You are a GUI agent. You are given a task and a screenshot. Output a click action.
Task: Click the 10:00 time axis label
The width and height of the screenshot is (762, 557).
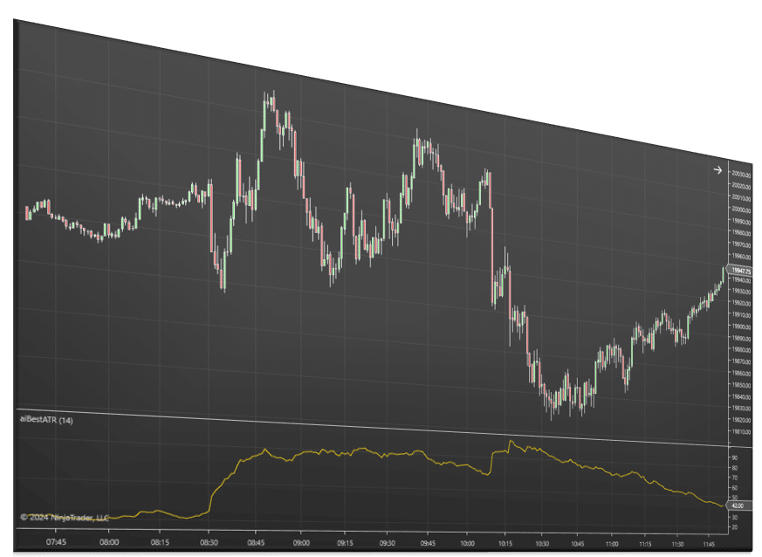click(x=467, y=543)
